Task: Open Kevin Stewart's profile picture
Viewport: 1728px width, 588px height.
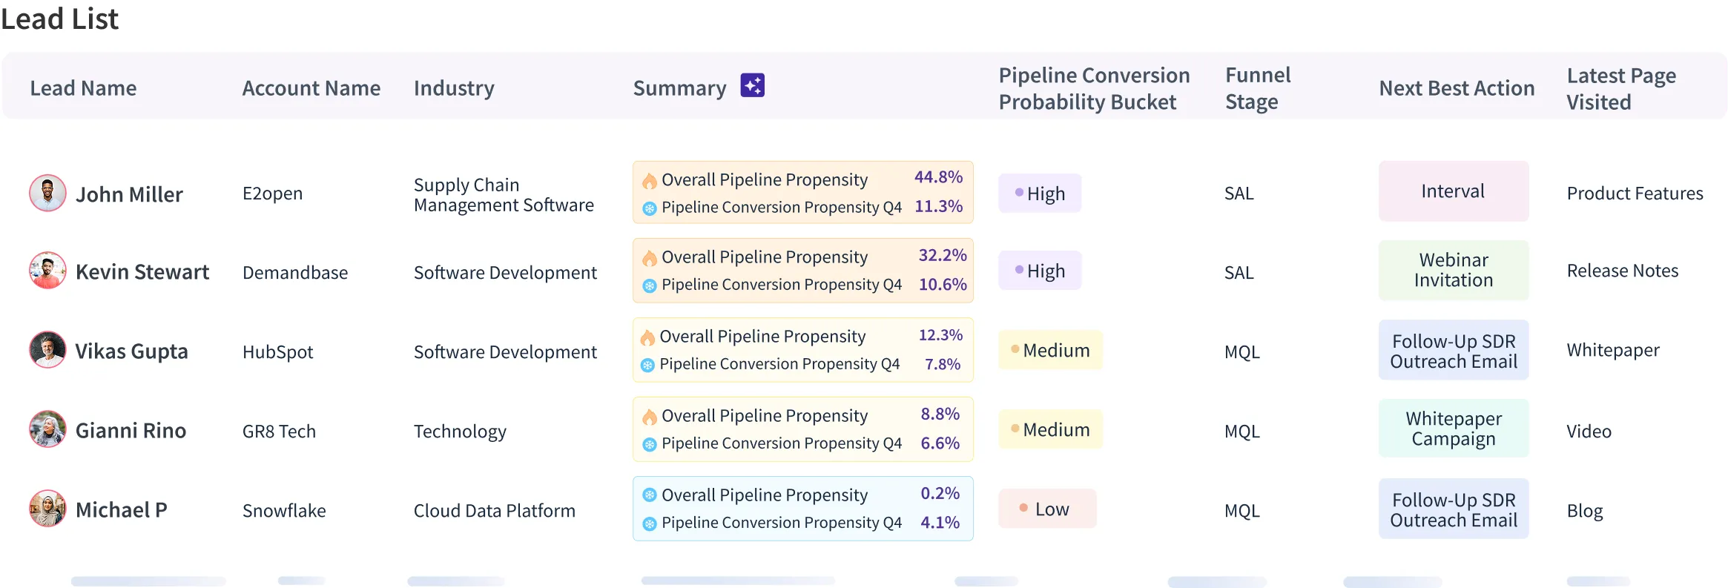Action: (47, 271)
